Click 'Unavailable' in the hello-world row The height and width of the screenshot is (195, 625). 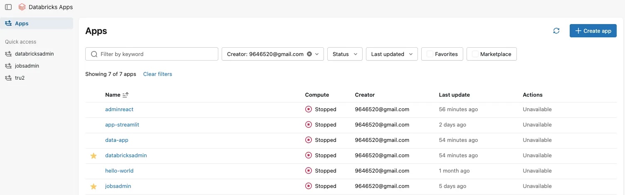[x=537, y=171]
